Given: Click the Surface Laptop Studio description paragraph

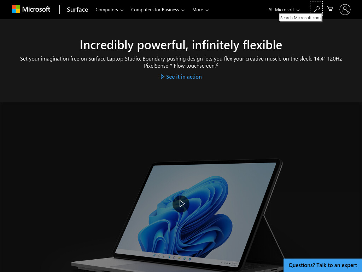Looking at the screenshot, I should (181, 62).
